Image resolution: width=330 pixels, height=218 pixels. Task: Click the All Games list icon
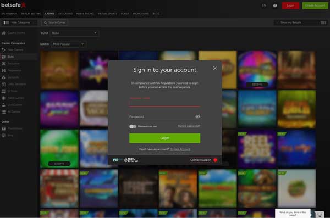[x=3, y=111]
